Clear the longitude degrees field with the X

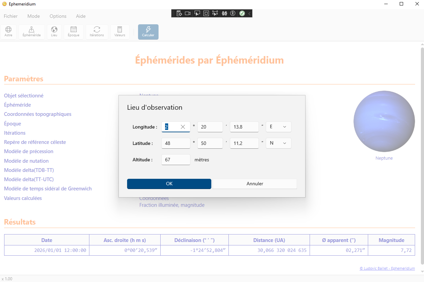coord(183,127)
